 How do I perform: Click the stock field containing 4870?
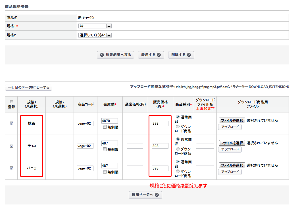(109, 121)
